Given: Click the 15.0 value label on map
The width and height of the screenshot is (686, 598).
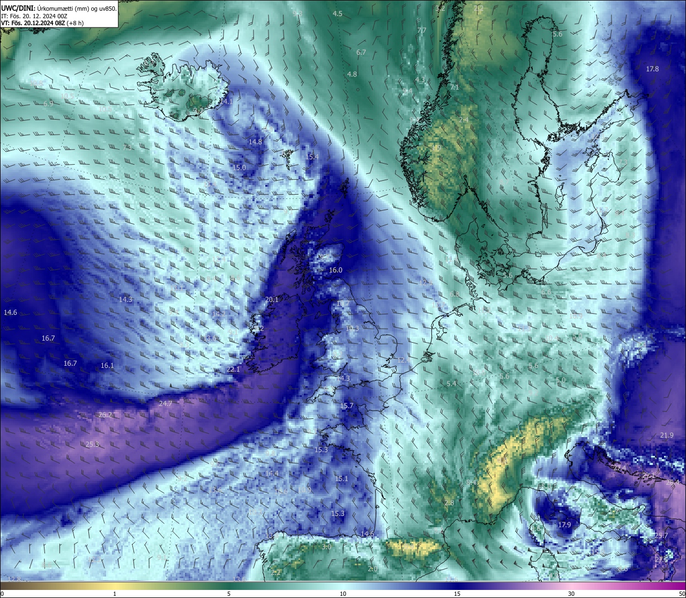Looking at the screenshot, I should click(239, 167).
